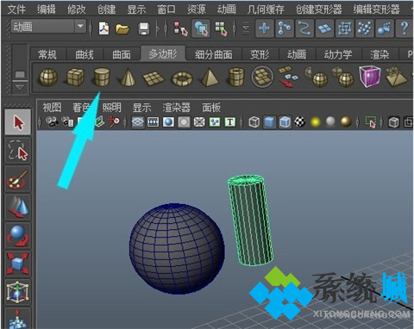This screenshot has height=329, width=414.
Task: Open the 创建变形器 menu
Action: (x=318, y=9)
